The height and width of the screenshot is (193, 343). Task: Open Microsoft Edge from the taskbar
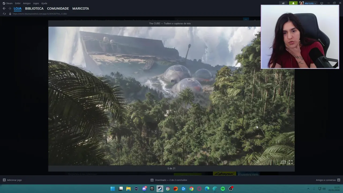pos(207,189)
